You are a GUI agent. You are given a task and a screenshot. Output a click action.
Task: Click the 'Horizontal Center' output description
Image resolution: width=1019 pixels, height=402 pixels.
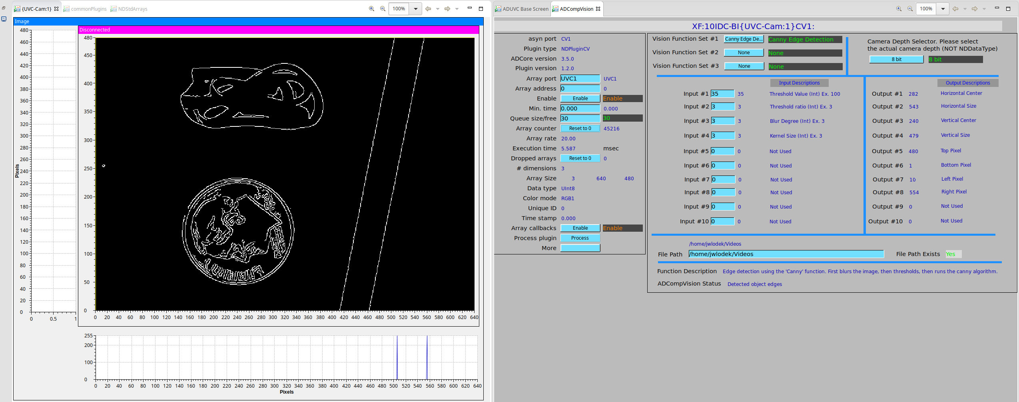point(961,93)
